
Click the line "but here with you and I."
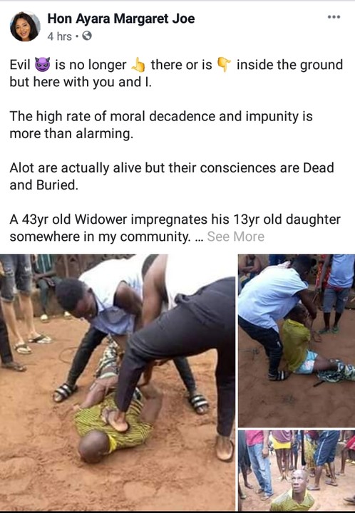(x=81, y=82)
